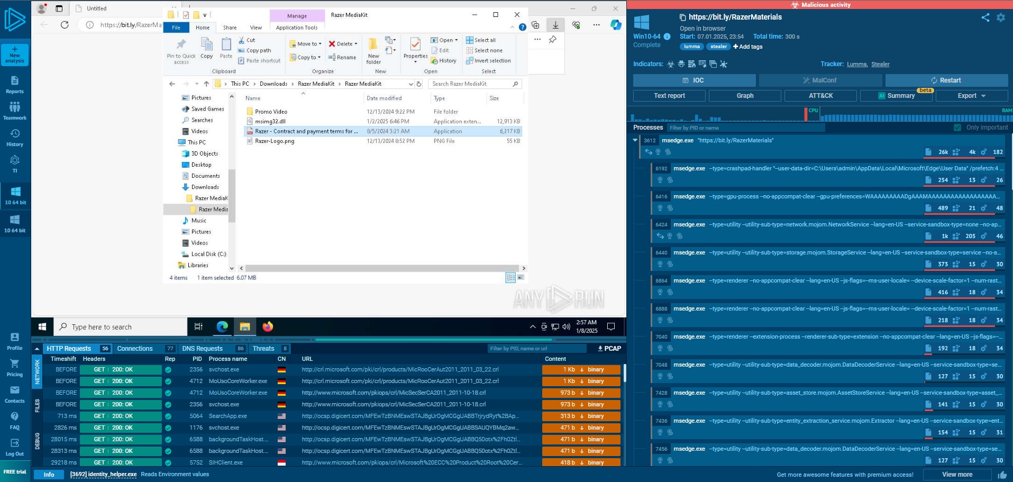Click the Explorer help question-mark icon

522,28
